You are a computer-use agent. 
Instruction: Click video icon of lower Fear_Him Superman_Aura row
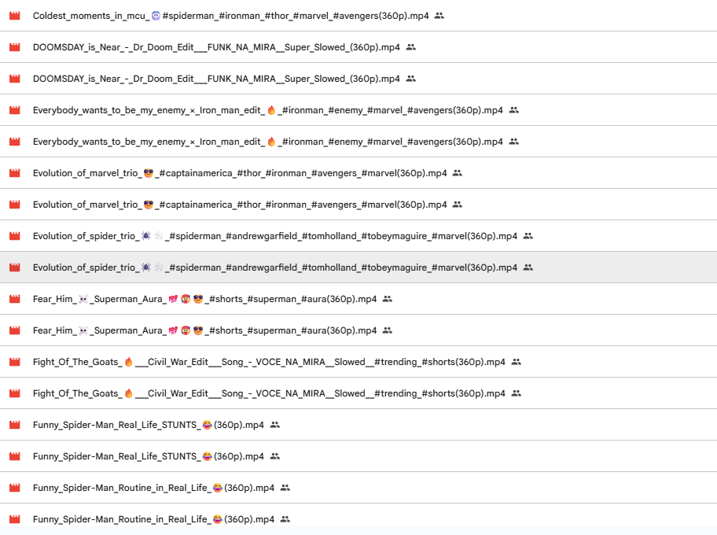[15, 330]
